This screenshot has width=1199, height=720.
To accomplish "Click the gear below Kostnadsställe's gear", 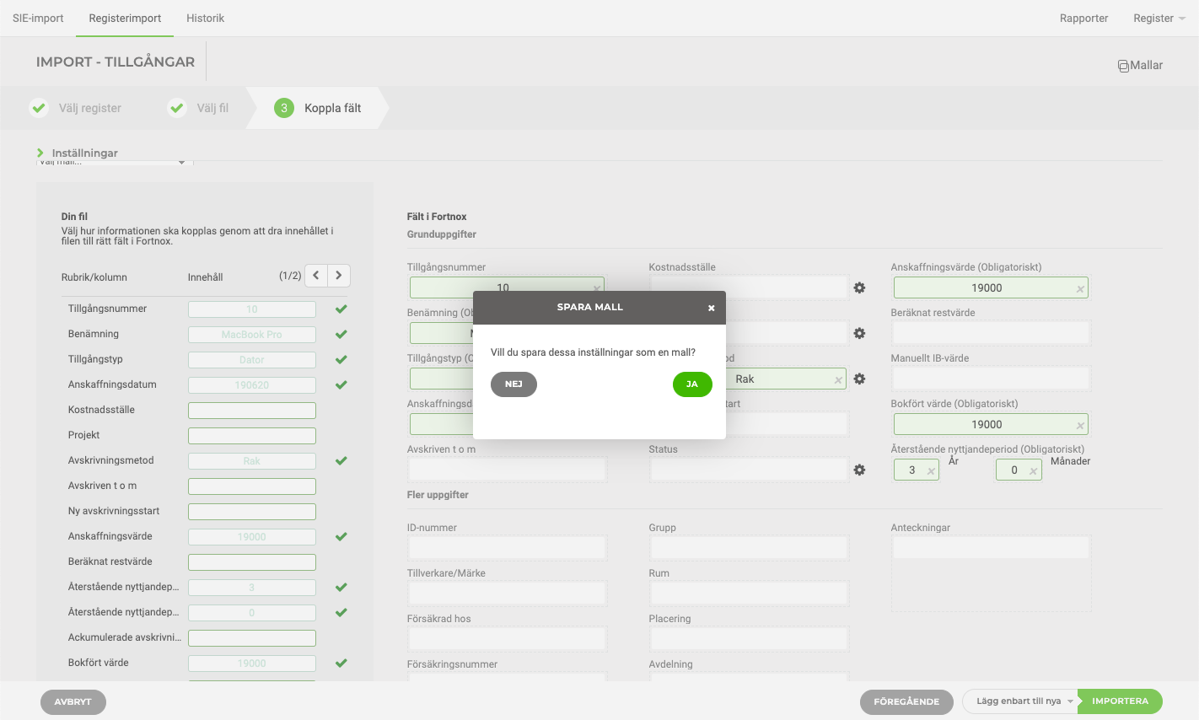I will pos(859,334).
